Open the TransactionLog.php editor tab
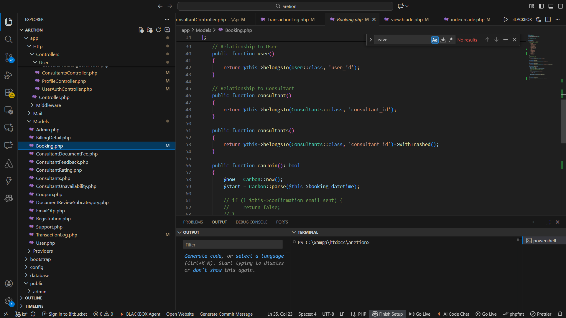This screenshot has width=566, height=318. (x=288, y=19)
